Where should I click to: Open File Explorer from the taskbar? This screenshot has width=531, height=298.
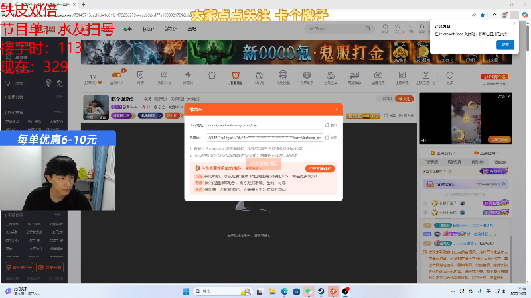[x=272, y=291]
